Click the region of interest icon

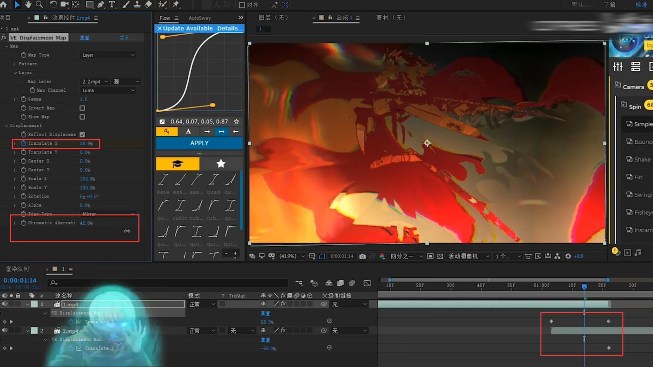(x=430, y=256)
